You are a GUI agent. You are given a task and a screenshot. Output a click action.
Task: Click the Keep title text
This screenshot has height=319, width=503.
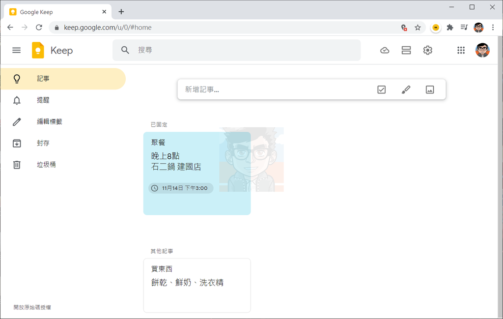[61, 51]
